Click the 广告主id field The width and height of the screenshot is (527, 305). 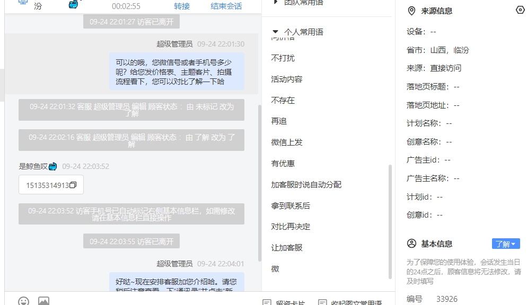coord(428,160)
